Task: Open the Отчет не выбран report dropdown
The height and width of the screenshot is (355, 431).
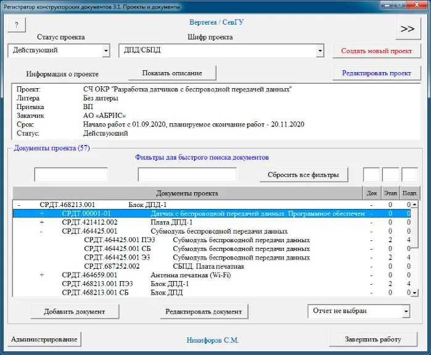Action: pyautogui.click(x=405, y=312)
